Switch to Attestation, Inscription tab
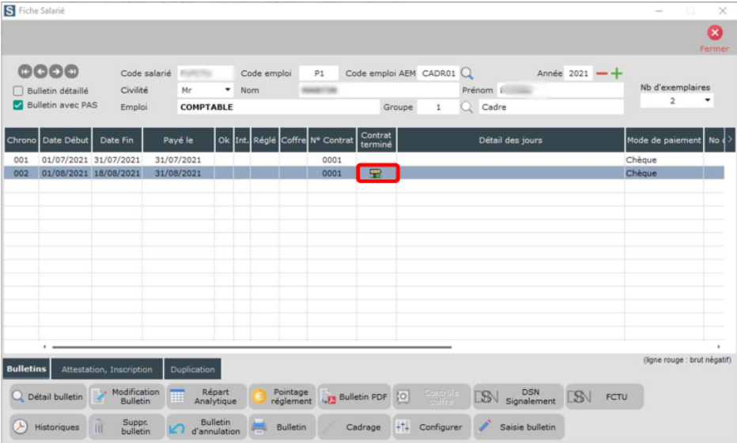Viewport: 737px width, 443px height. [x=108, y=369]
